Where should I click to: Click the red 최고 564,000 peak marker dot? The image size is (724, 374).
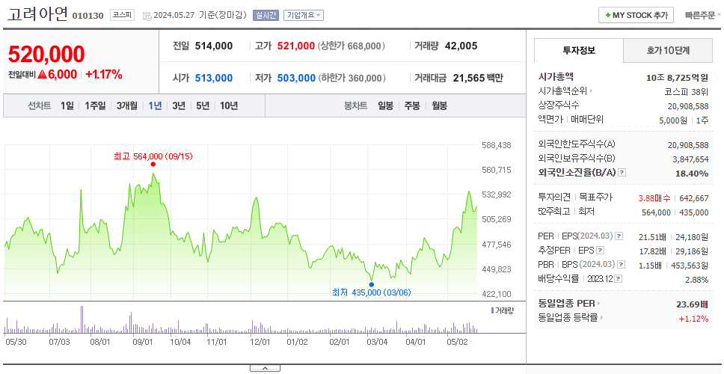153,165
